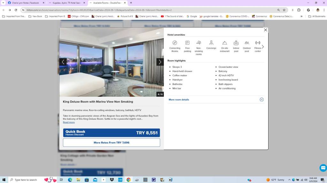327x183 pixels.
Task: Switch to the Kusadasi Hotel Search tab
Action: (66, 3)
